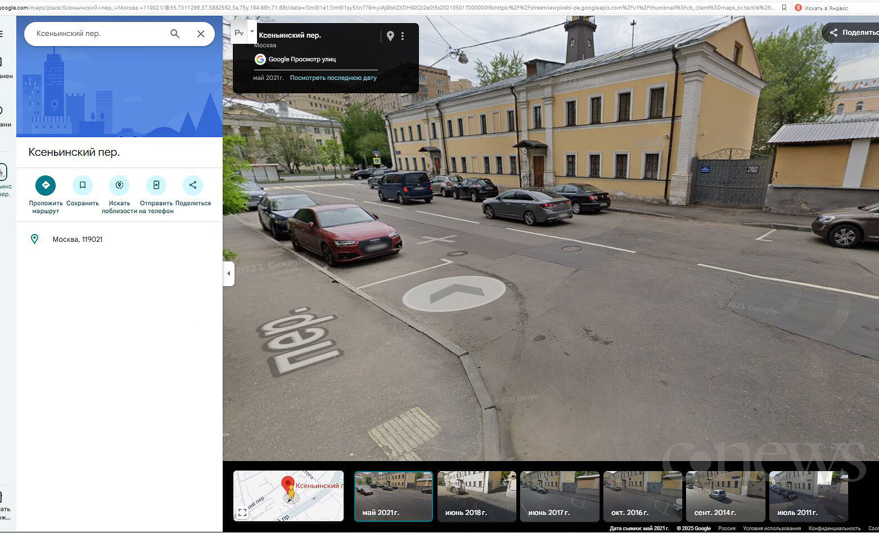879x533 pixels.
Task: Open Условия использования footer link
Action: [772, 529]
